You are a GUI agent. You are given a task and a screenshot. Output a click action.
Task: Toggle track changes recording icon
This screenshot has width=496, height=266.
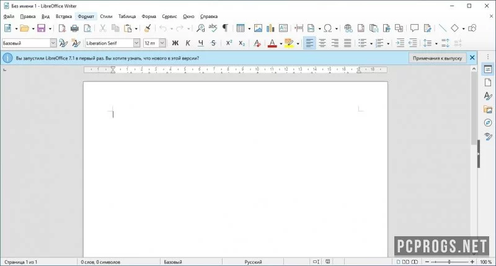pyautogui.click(x=427, y=28)
